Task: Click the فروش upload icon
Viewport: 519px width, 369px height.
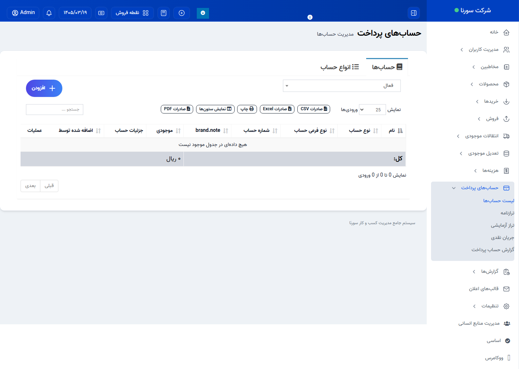Action: coord(506,119)
